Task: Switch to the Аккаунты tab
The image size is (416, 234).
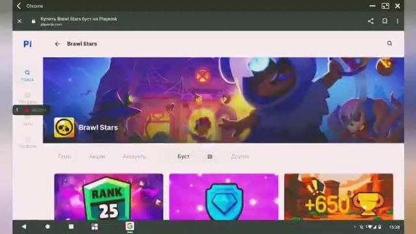Action: [x=135, y=157]
